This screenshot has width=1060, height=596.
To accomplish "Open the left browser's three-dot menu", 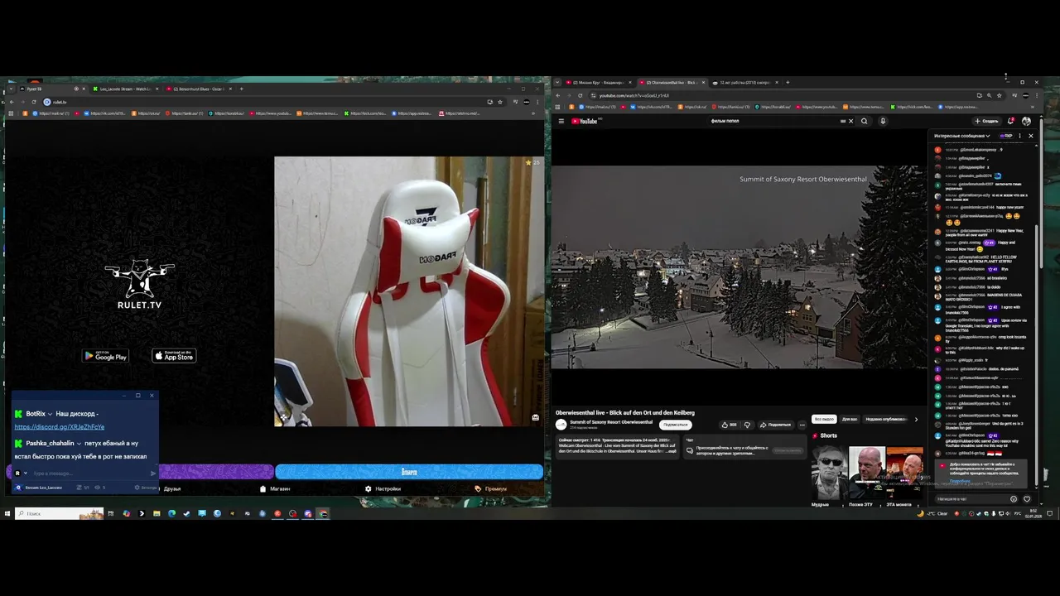I will click(x=539, y=102).
